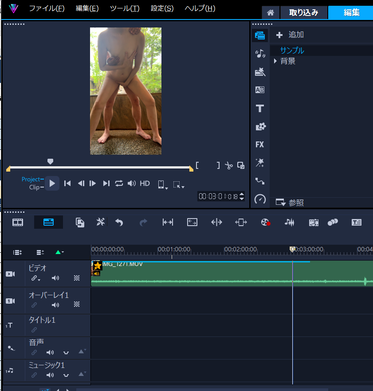Open the Transitions (AB) library icon
This screenshot has height=391, width=373.
pyautogui.click(x=260, y=90)
